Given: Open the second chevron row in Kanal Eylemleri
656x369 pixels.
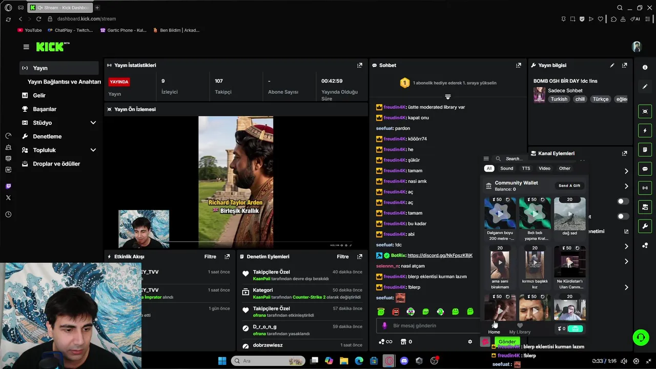Looking at the screenshot, I should pyautogui.click(x=626, y=186).
